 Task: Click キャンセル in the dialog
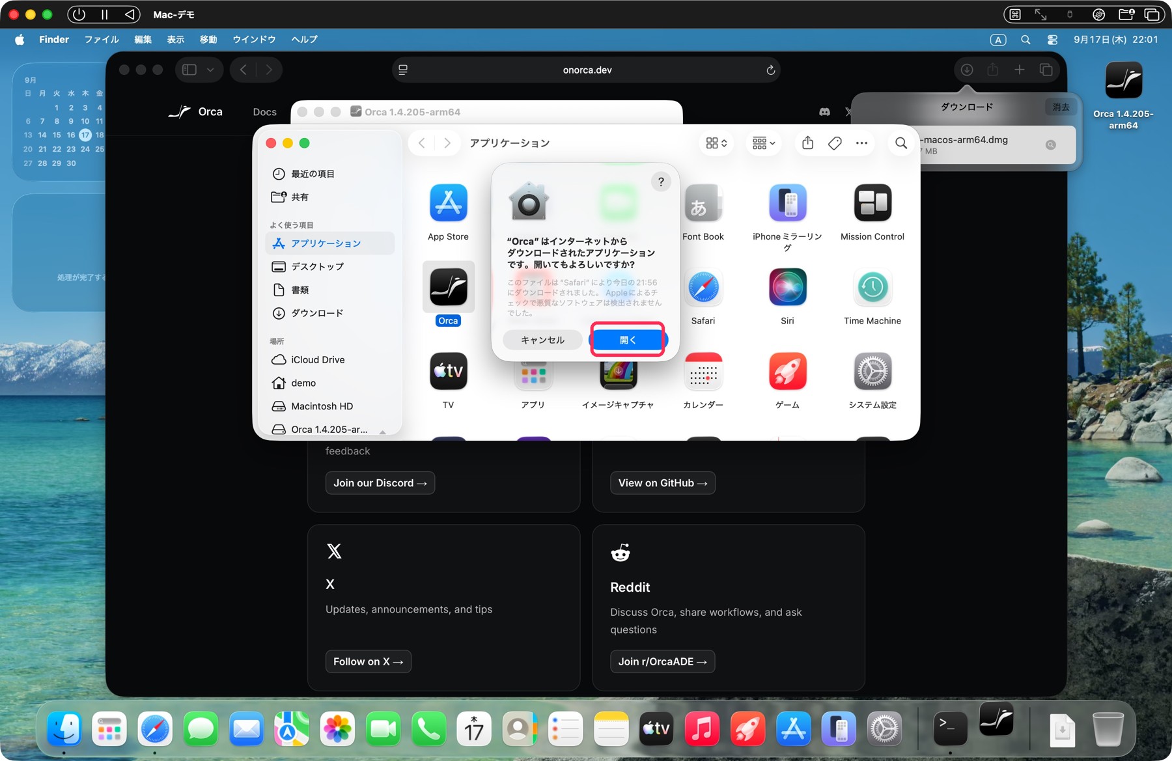pos(542,340)
